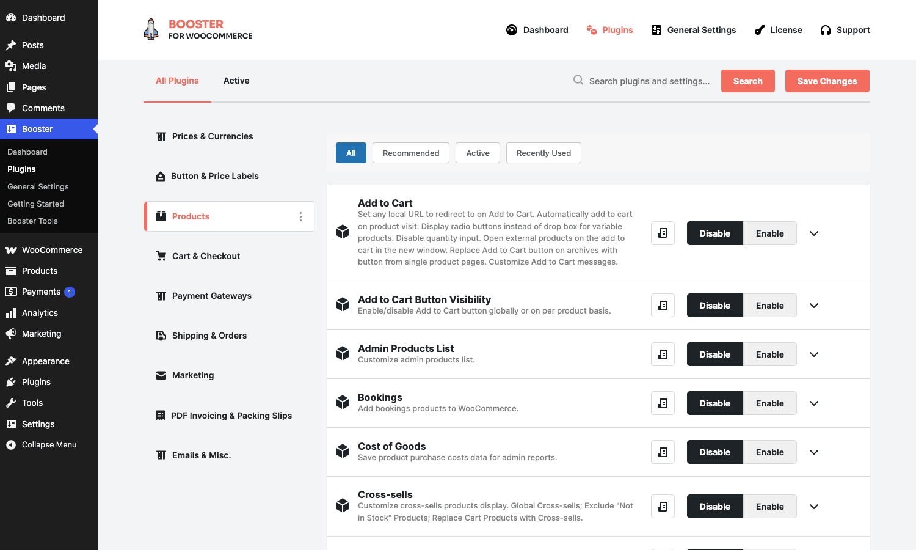Open documentation icon for Cross-sells
The width and height of the screenshot is (916, 550).
tap(663, 506)
